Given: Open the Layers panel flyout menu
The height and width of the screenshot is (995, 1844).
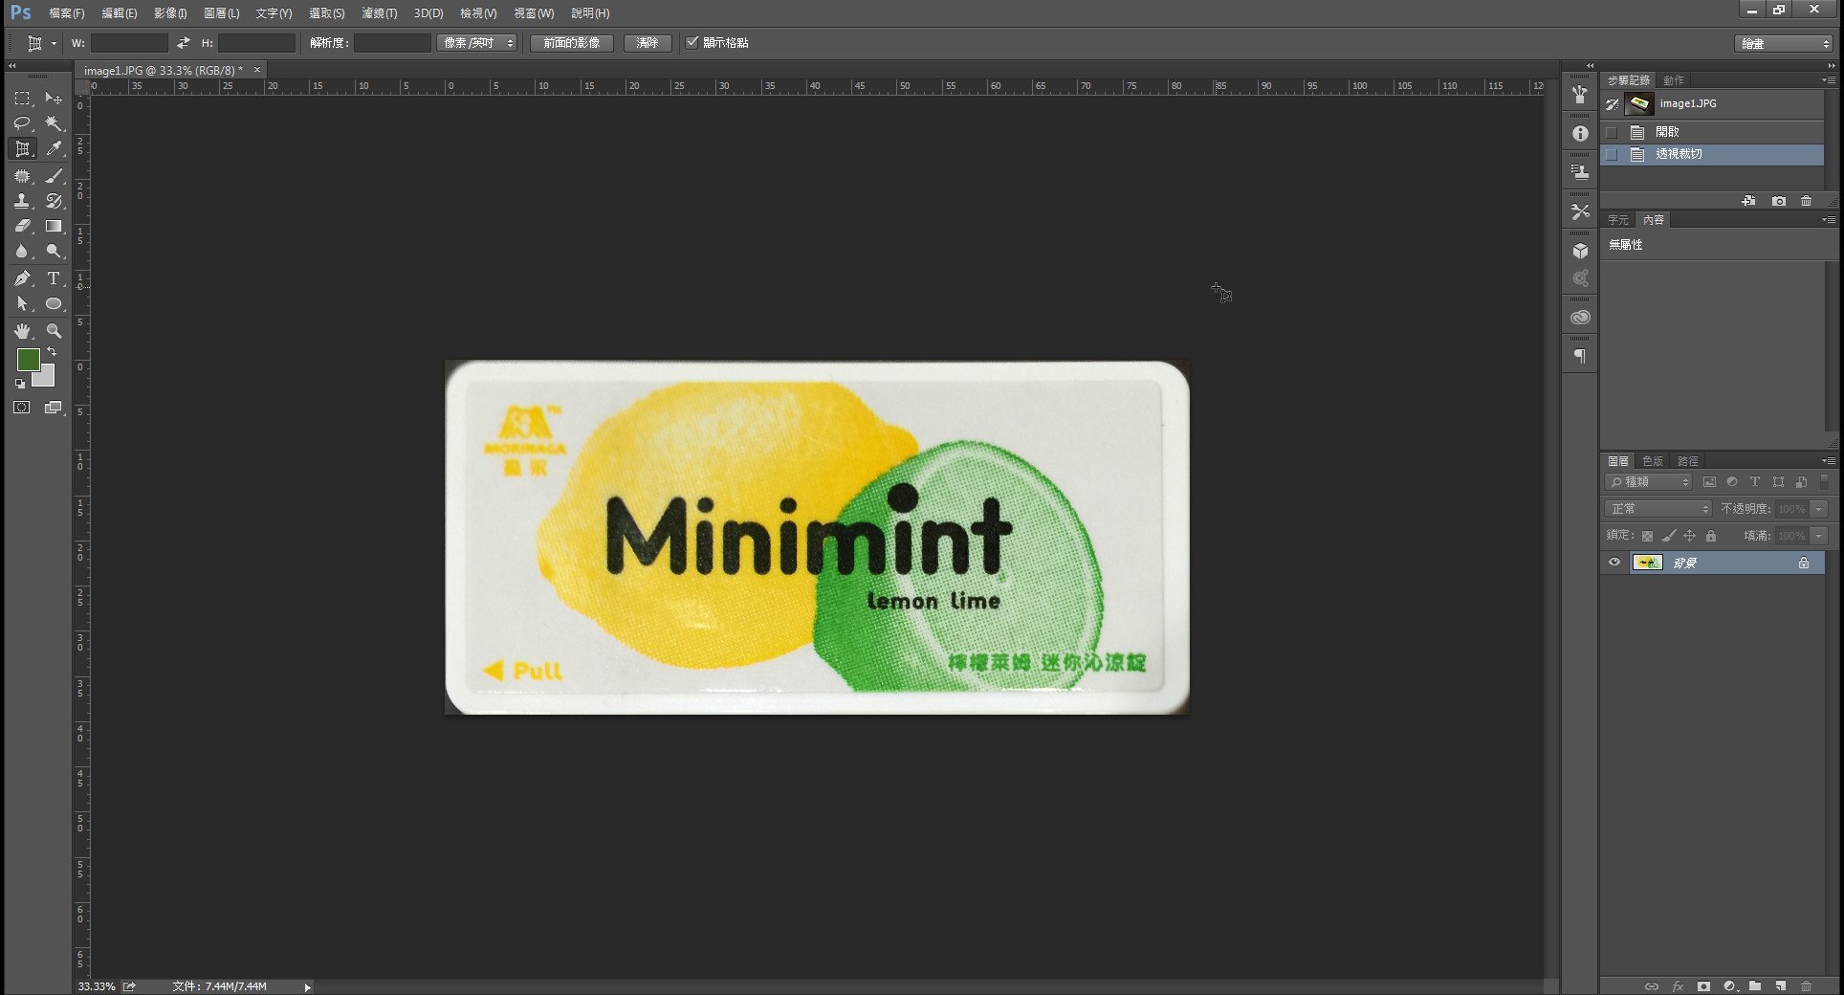Looking at the screenshot, I should [x=1828, y=461].
